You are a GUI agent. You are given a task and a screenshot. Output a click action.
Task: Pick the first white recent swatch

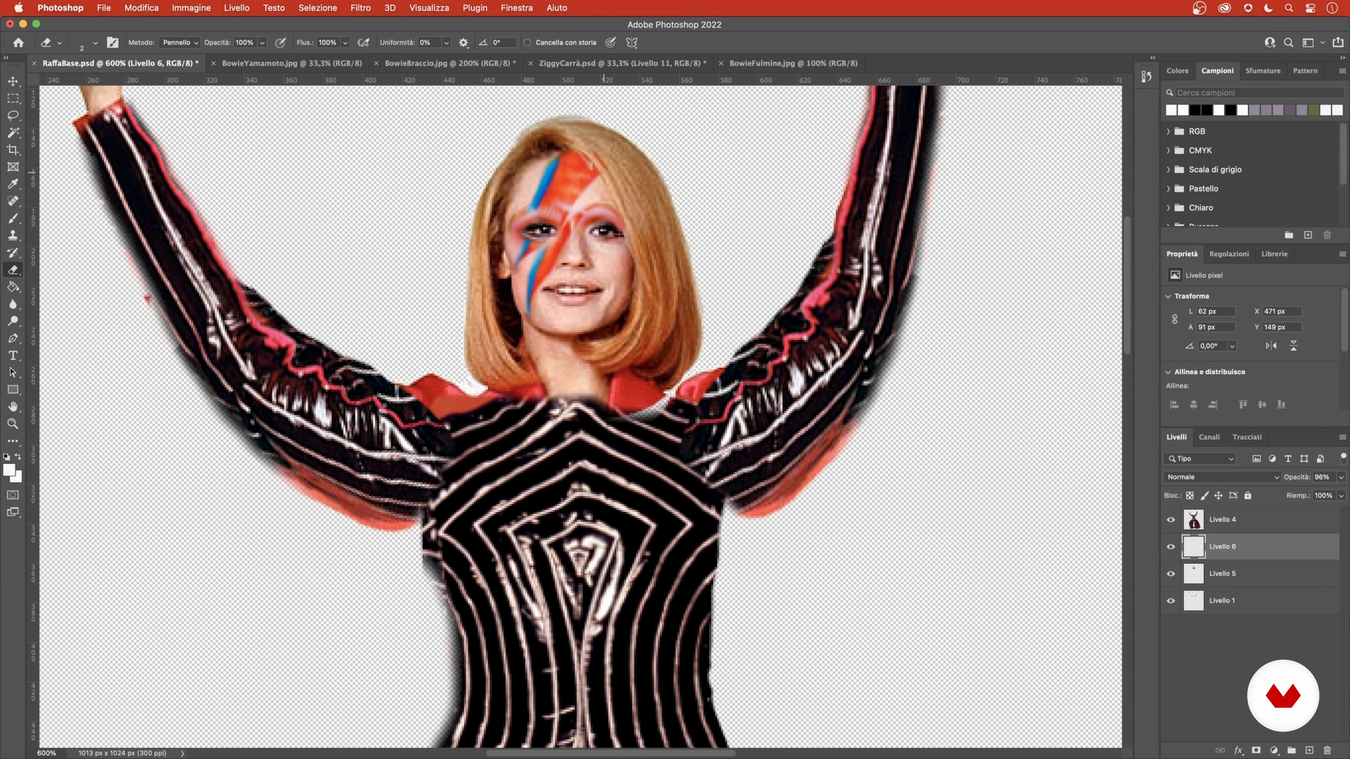coord(1171,110)
